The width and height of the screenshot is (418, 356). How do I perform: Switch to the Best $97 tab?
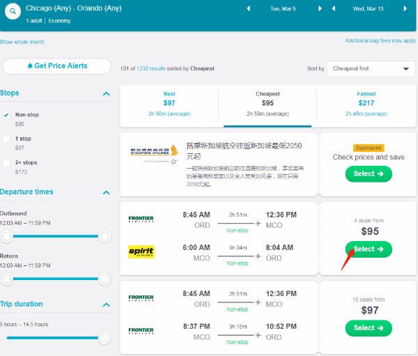(x=169, y=104)
